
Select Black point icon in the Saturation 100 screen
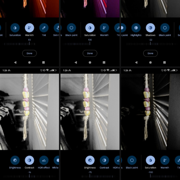point(71,28)
